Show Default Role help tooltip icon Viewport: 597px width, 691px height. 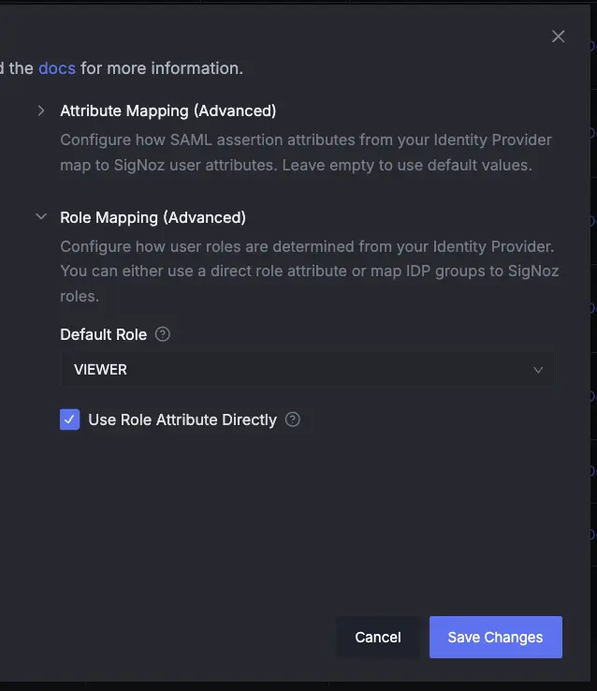[163, 334]
